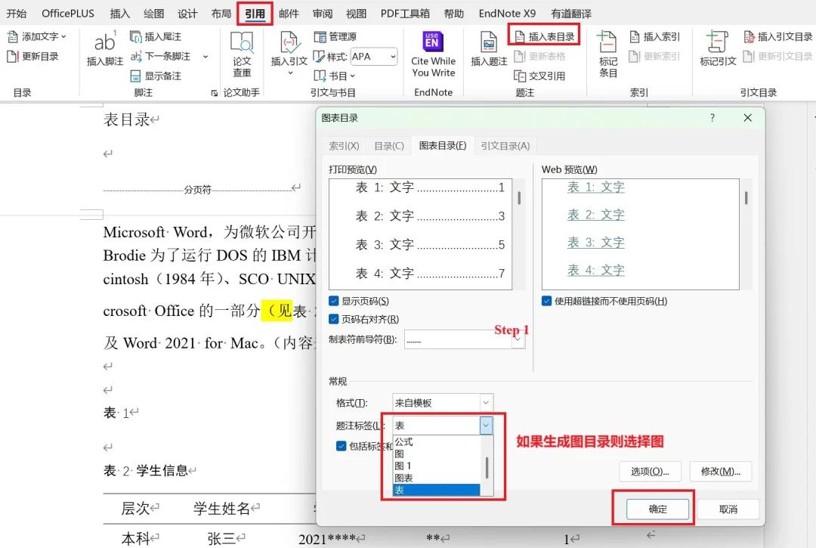This screenshot has width=816, height=548.
Task: Toggle the 页码右对齐 checkbox
Action: click(x=334, y=319)
